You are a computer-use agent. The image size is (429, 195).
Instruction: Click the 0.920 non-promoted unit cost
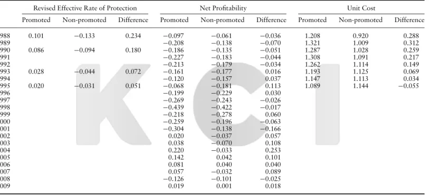click(x=360, y=36)
